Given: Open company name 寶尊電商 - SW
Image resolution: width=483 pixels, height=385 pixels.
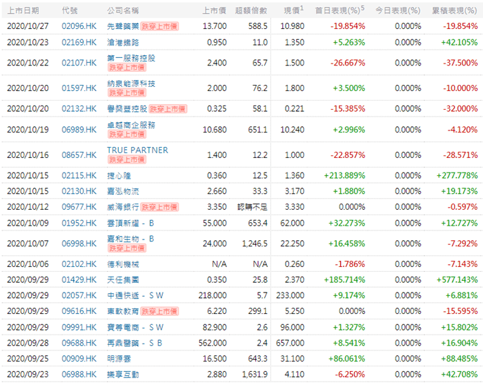Looking at the screenshot, I should click(135, 328).
